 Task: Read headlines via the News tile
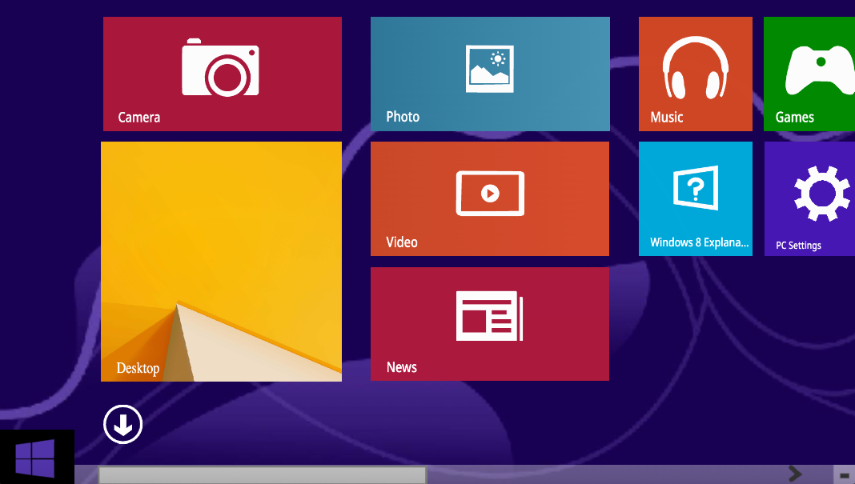(489, 323)
